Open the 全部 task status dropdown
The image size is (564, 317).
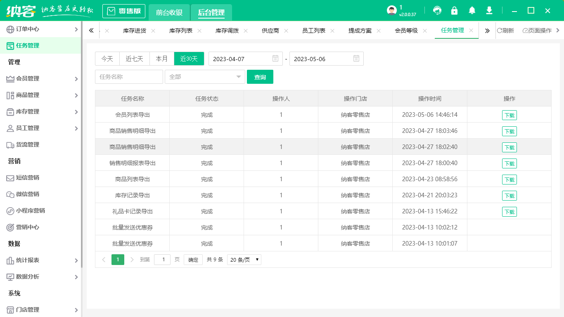tap(205, 77)
